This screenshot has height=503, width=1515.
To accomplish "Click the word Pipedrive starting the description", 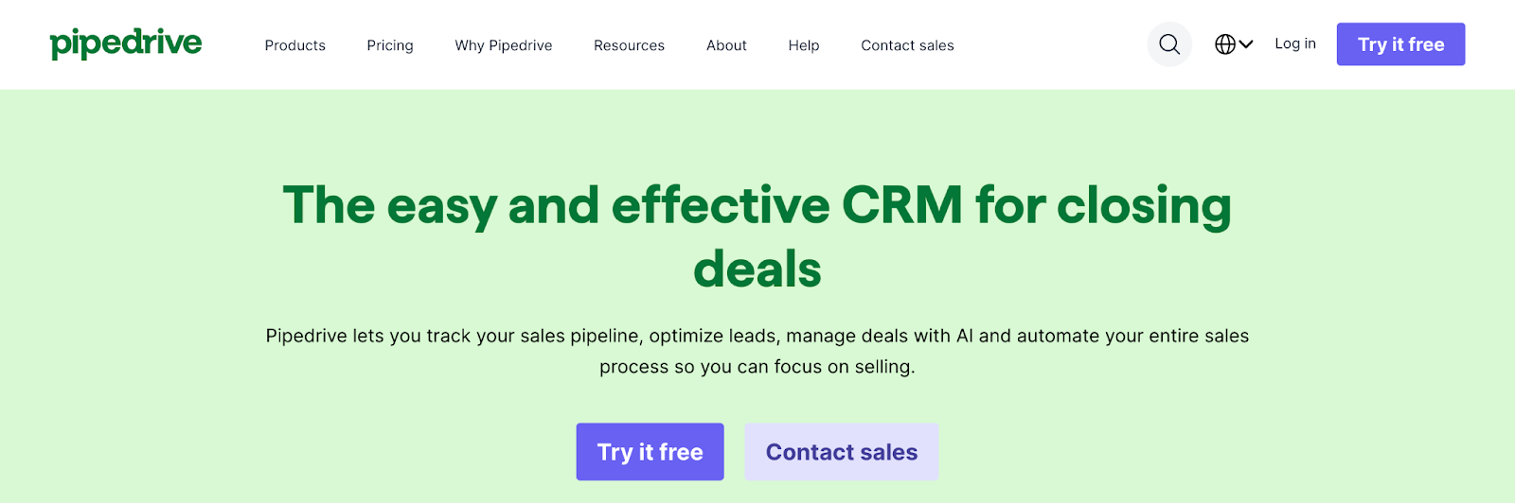I will 306,336.
